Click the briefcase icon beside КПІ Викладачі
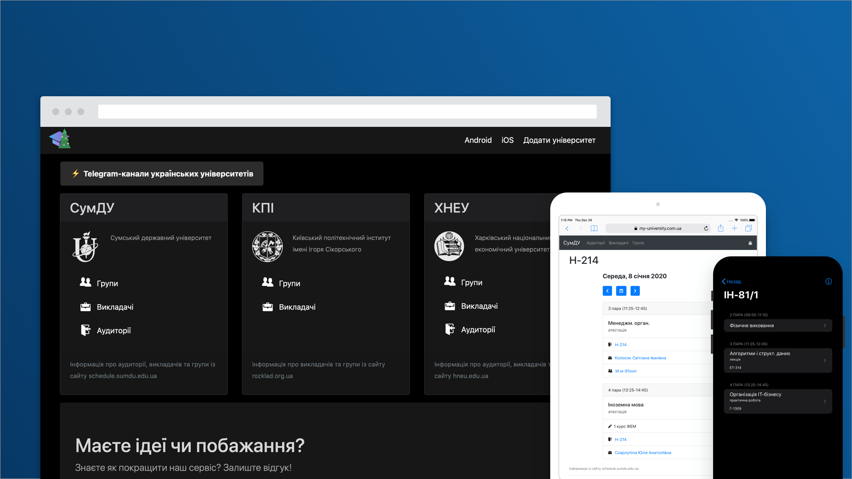 tap(268, 307)
